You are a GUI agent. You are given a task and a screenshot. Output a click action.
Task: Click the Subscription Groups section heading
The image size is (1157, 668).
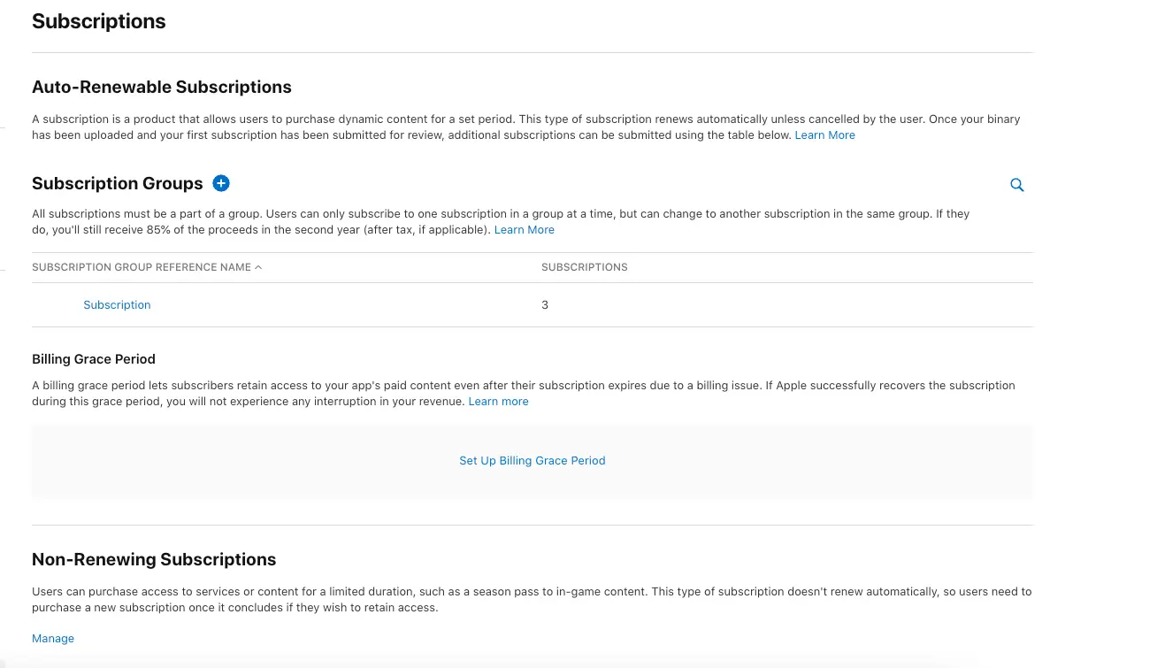(117, 183)
